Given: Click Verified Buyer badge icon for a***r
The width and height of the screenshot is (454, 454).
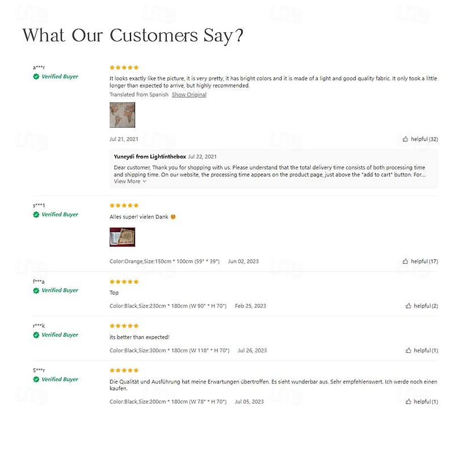Looking at the screenshot, I should pos(36,77).
